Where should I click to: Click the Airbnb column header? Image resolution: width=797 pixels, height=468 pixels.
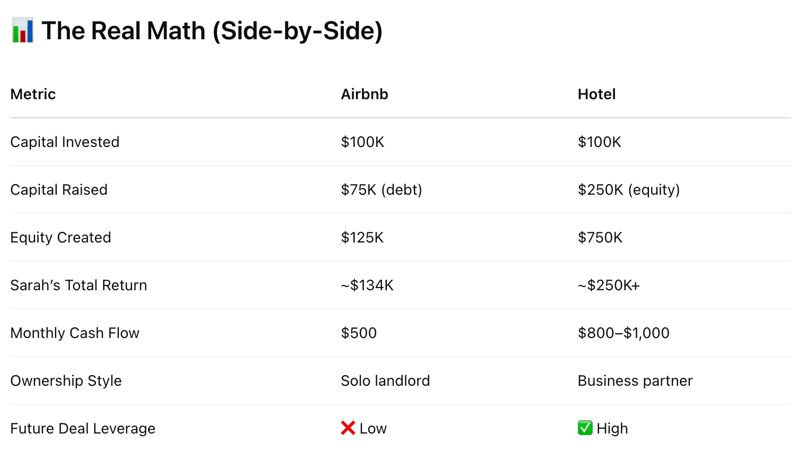365,94
